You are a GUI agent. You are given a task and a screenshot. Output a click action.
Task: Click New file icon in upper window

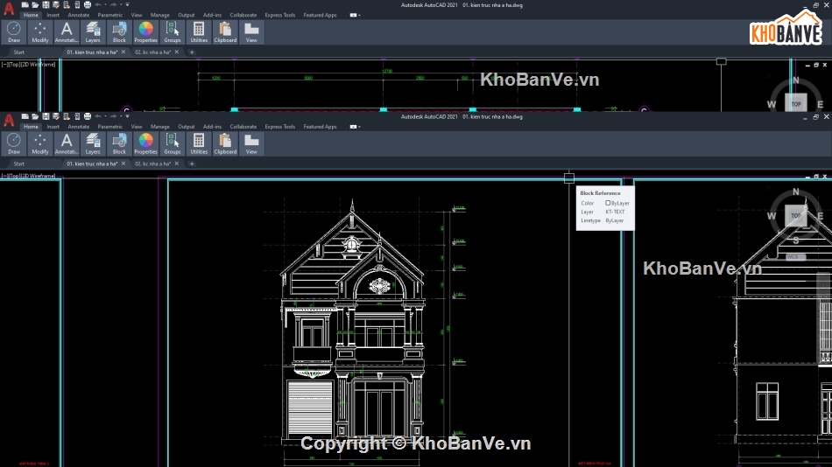[25, 4]
